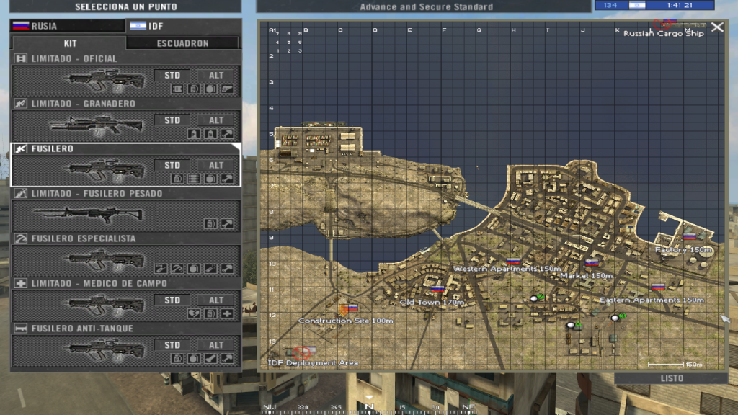This screenshot has width=738, height=415.
Task: Select the Construction Site spawn flag
Action: 352,308
